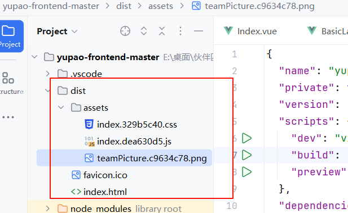
Task: Expand the .vscode folder
Action: click(47, 74)
